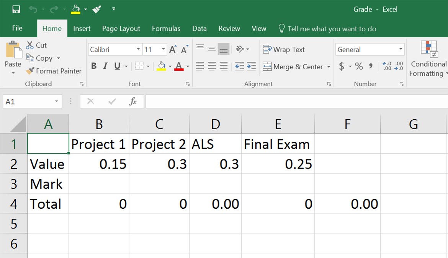Click Merge & Center
Screen dimensions: 448x258
[x=293, y=67]
